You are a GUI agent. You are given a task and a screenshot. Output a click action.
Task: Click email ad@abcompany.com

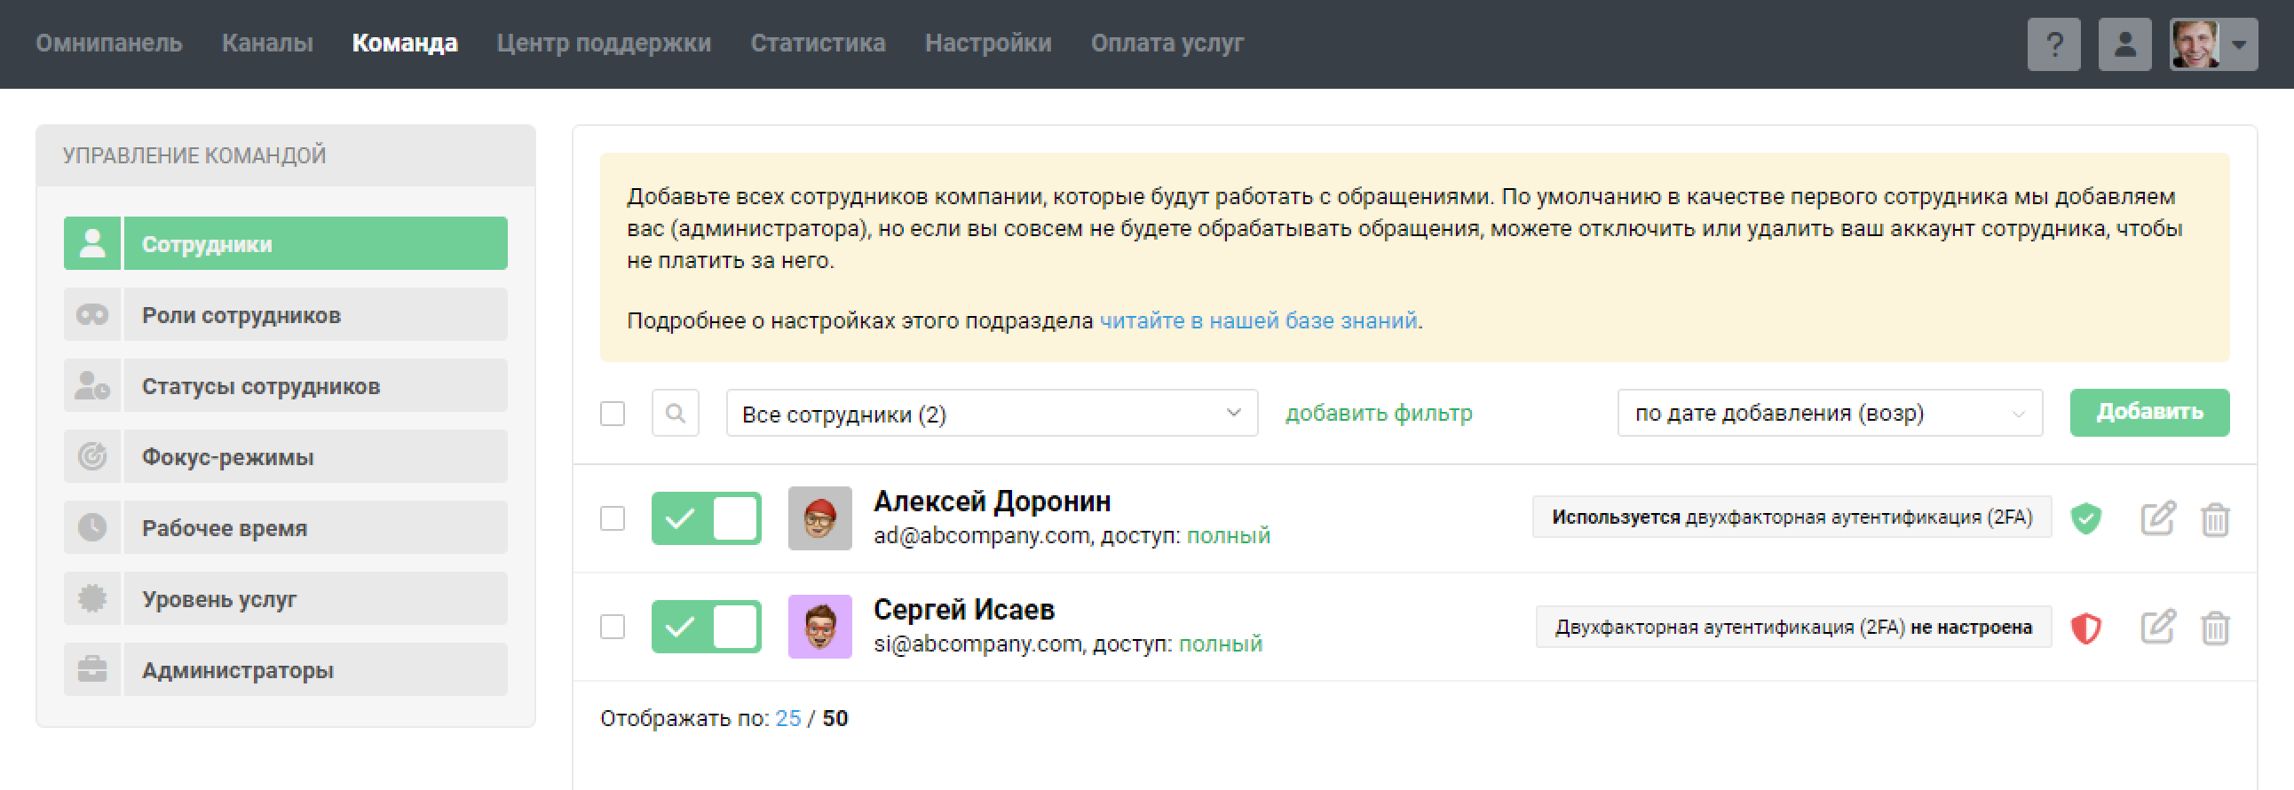coord(981,536)
